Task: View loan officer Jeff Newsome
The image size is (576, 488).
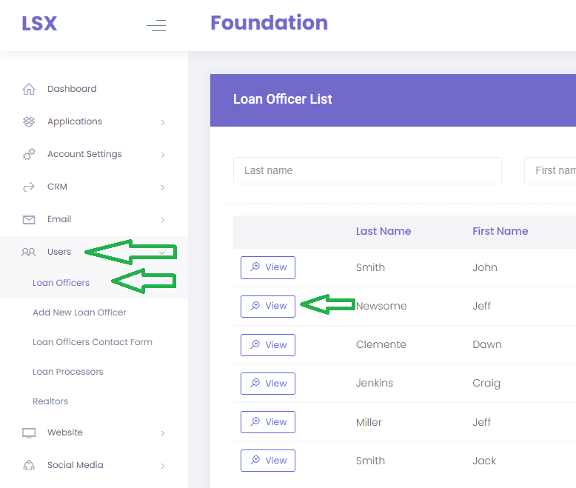Action: [x=268, y=306]
